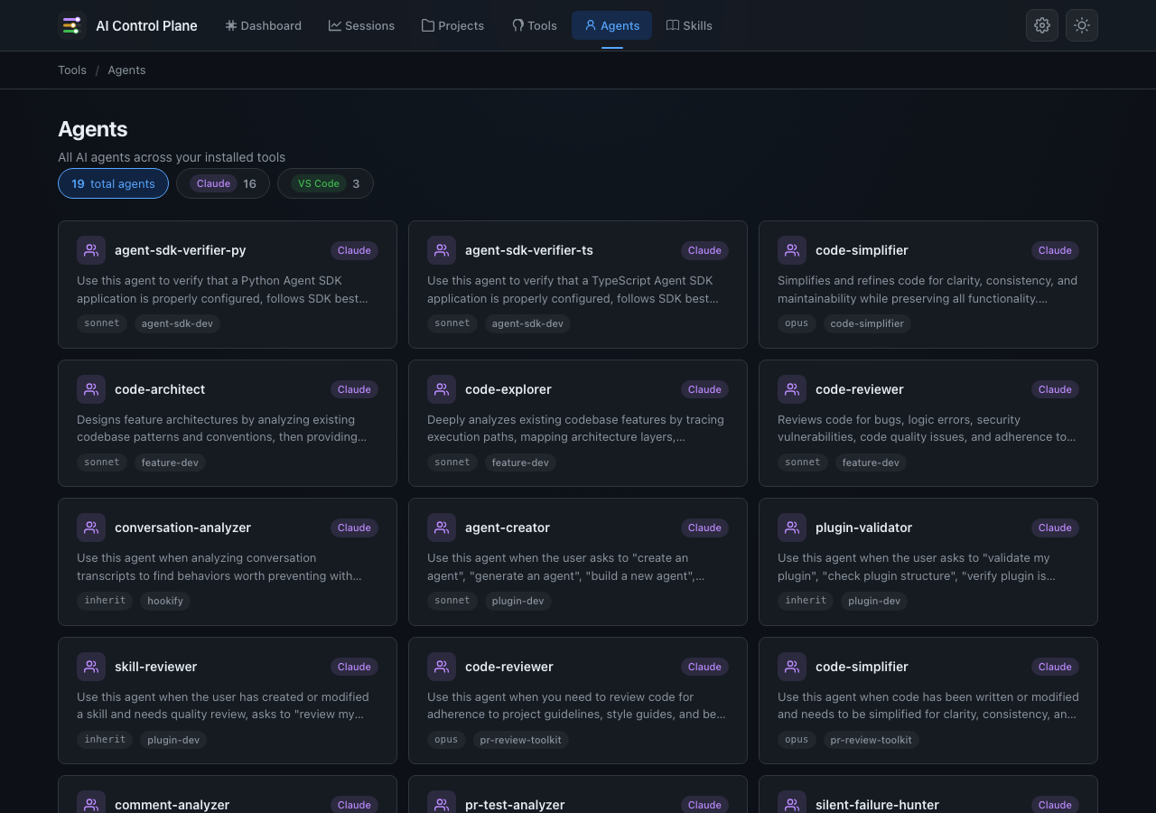Switch to the Projects nav item

point(452,25)
